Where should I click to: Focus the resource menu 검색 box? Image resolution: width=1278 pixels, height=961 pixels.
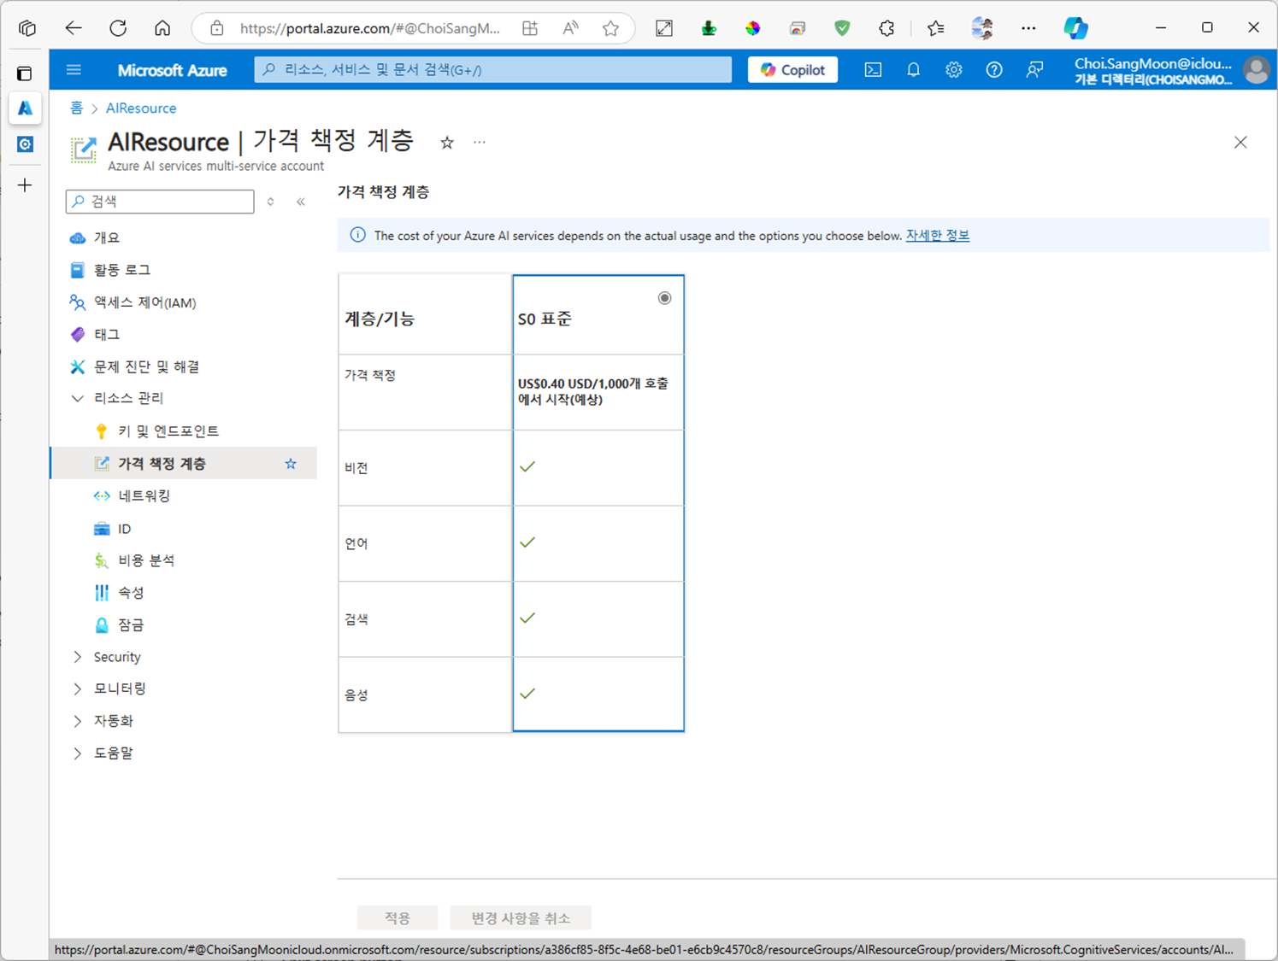pyautogui.click(x=160, y=202)
